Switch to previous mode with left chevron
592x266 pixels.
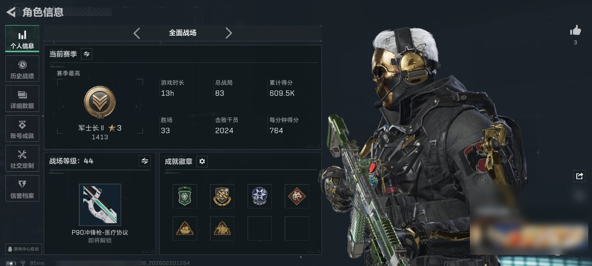tap(137, 33)
